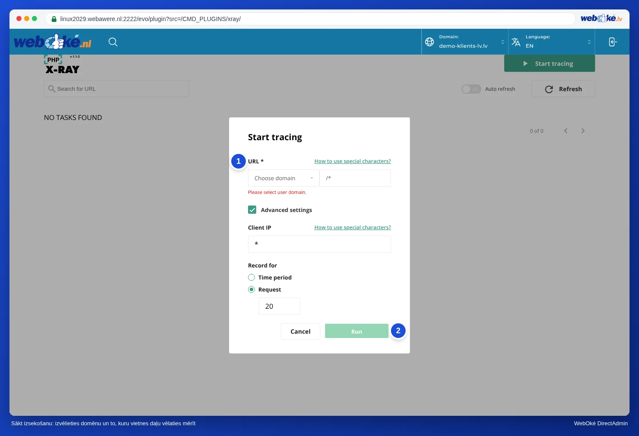Image resolution: width=639 pixels, height=436 pixels.
Task: Go to previous page arrow
Action: click(x=566, y=131)
